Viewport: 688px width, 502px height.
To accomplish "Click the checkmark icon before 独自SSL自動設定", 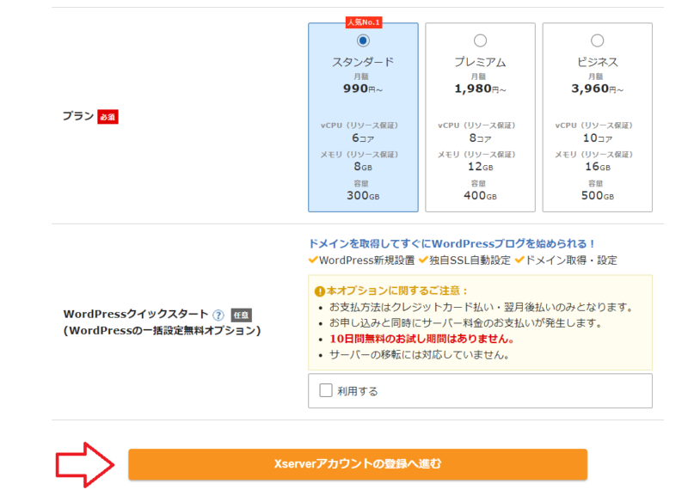I will pyautogui.click(x=423, y=260).
